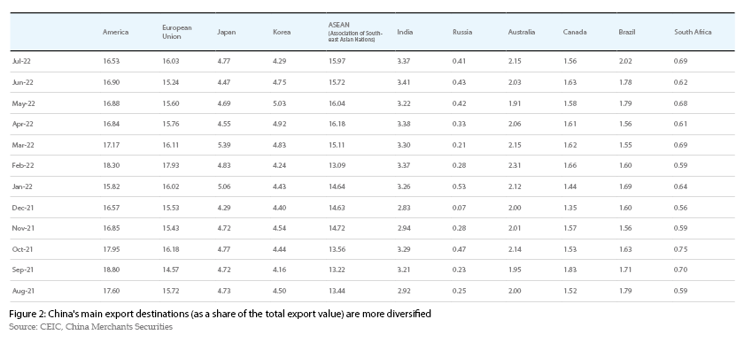
Task: Select the CEIC source line
Action: click(x=90, y=327)
